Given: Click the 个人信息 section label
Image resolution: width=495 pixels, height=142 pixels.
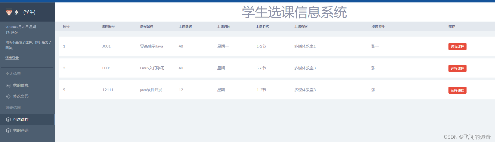Looking at the screenshot, I should (x=13, y=74).
